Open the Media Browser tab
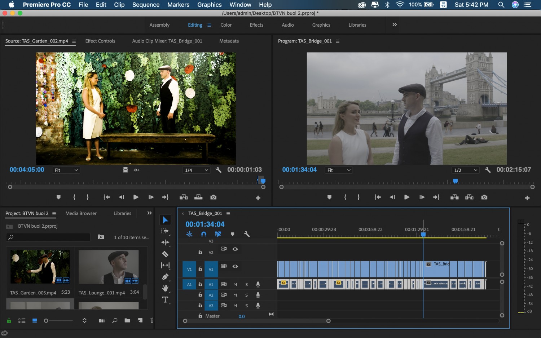The height and width of the screenshot is (338, 541). pos(81,213)
